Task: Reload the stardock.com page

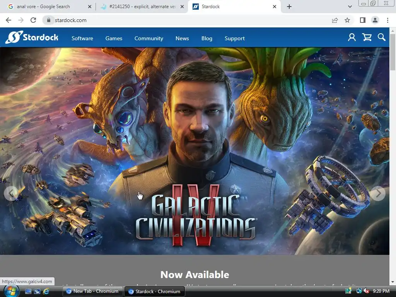Action: click(33, 20)
